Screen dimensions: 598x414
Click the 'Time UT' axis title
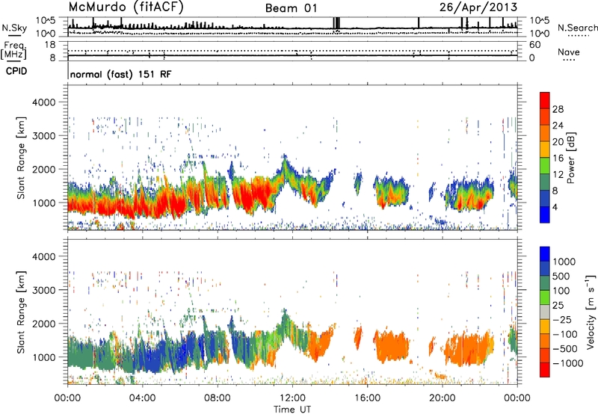point(292,410)
